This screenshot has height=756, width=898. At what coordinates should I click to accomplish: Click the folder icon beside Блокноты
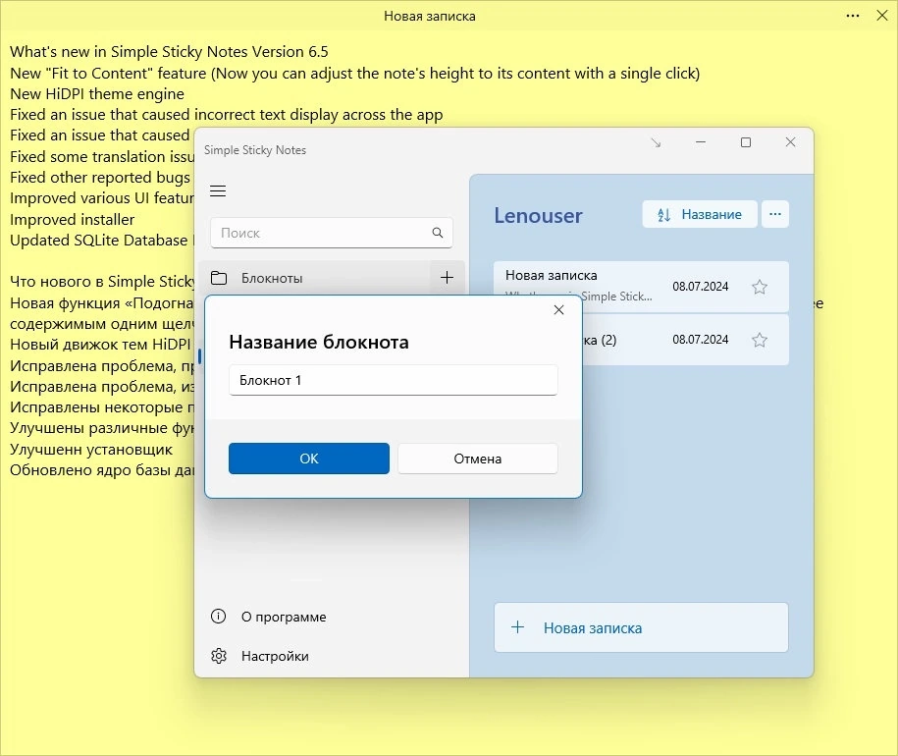coord(219,278)
